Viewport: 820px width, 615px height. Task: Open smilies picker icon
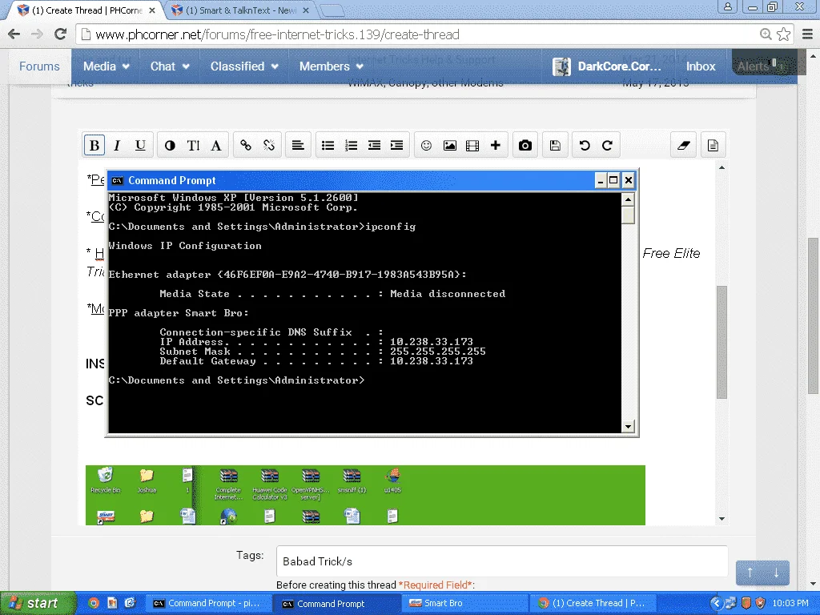click(x=426, y=146)
